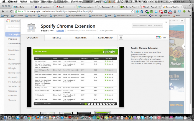Screen dimensions: 194x121
Task: Open the BitTorrent bookmark folder
Action: coord(17,16)
